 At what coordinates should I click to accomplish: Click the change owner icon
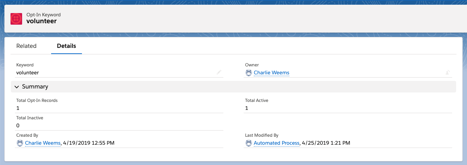[x=448, y=73]
